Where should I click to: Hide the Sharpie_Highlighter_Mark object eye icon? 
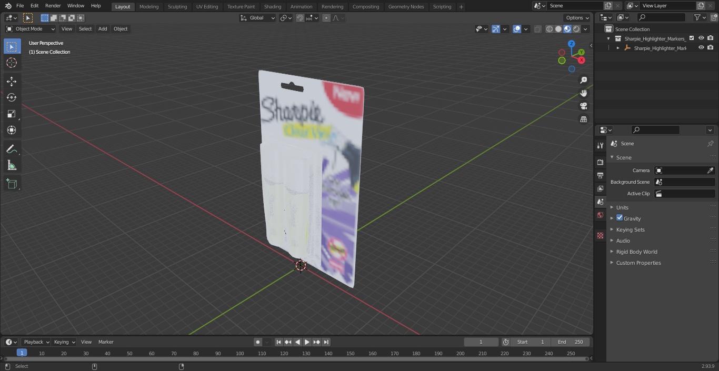pos(701,48)
